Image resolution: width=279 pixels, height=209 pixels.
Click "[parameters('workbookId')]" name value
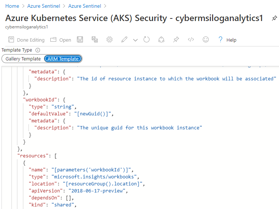tap(91, 170)
